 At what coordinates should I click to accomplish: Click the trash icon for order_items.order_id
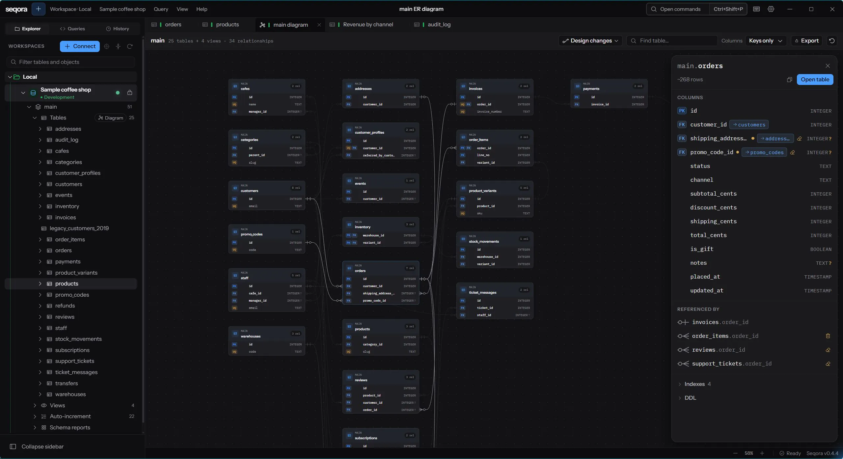pyautogui.click(x=828, y=336)
